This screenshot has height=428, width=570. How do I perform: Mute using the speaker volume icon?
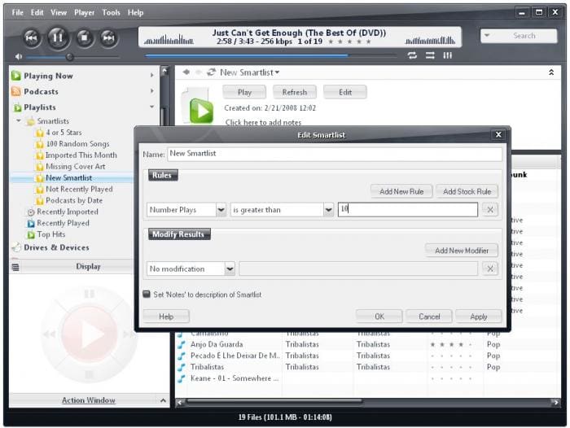coord(18,57)
